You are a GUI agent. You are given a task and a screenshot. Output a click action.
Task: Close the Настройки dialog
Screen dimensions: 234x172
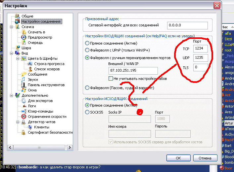coord(217,6)
